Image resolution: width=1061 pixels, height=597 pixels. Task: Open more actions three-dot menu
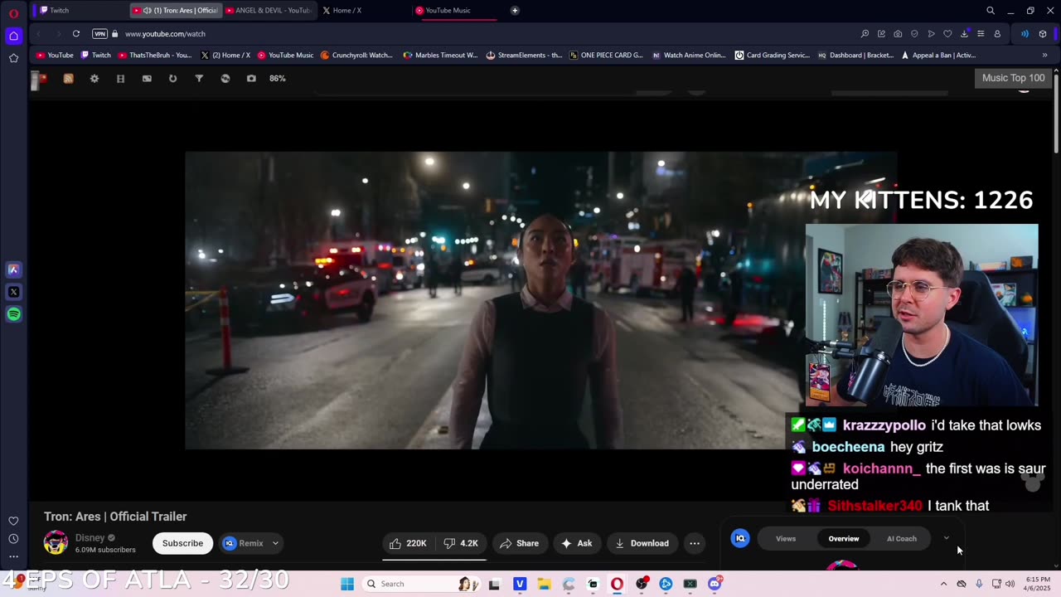tap(695, 543)
